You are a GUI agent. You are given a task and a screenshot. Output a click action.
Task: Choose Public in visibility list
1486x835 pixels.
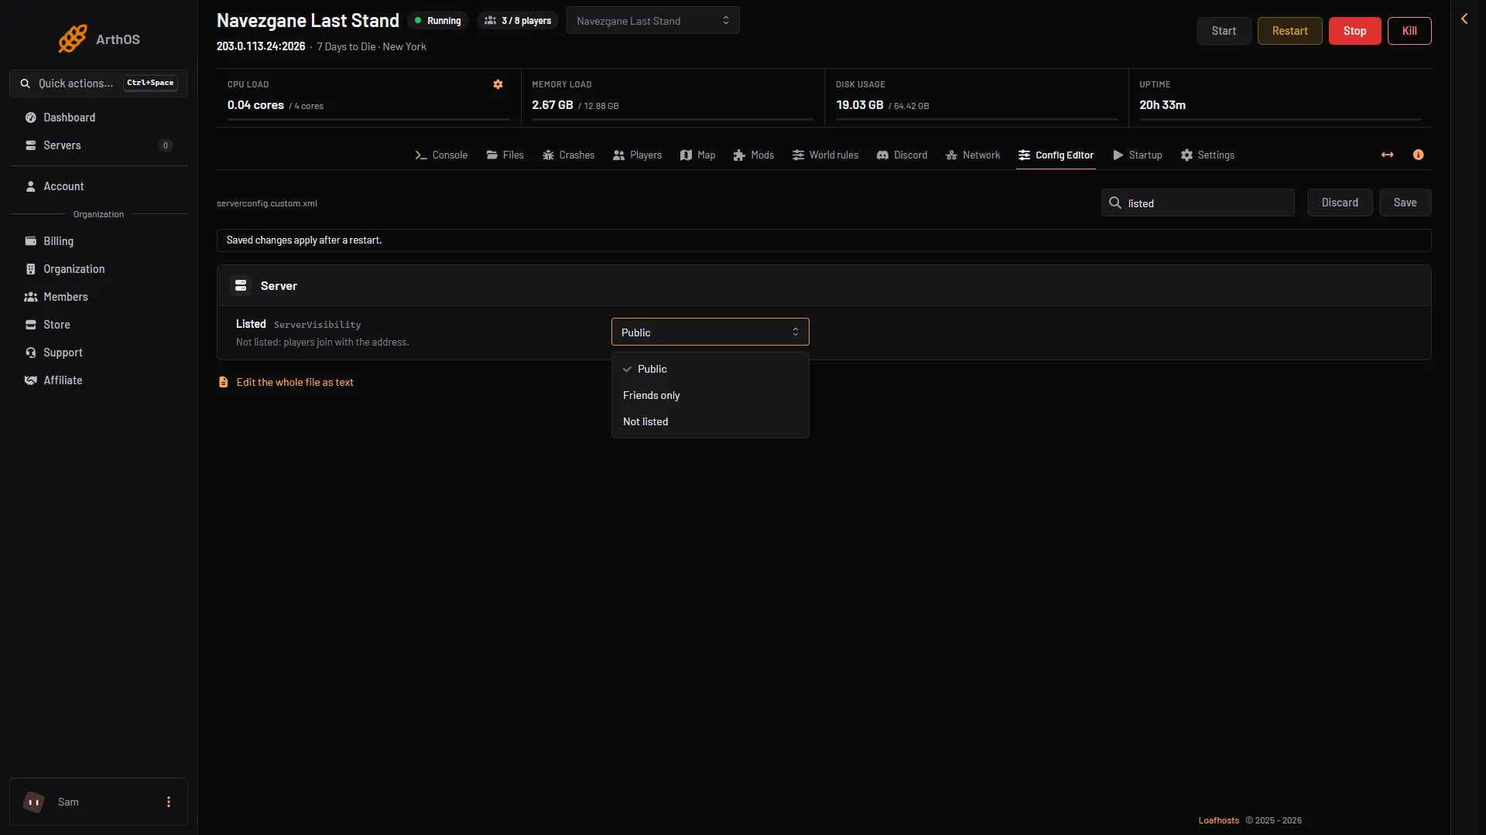[x=710, y=369]
